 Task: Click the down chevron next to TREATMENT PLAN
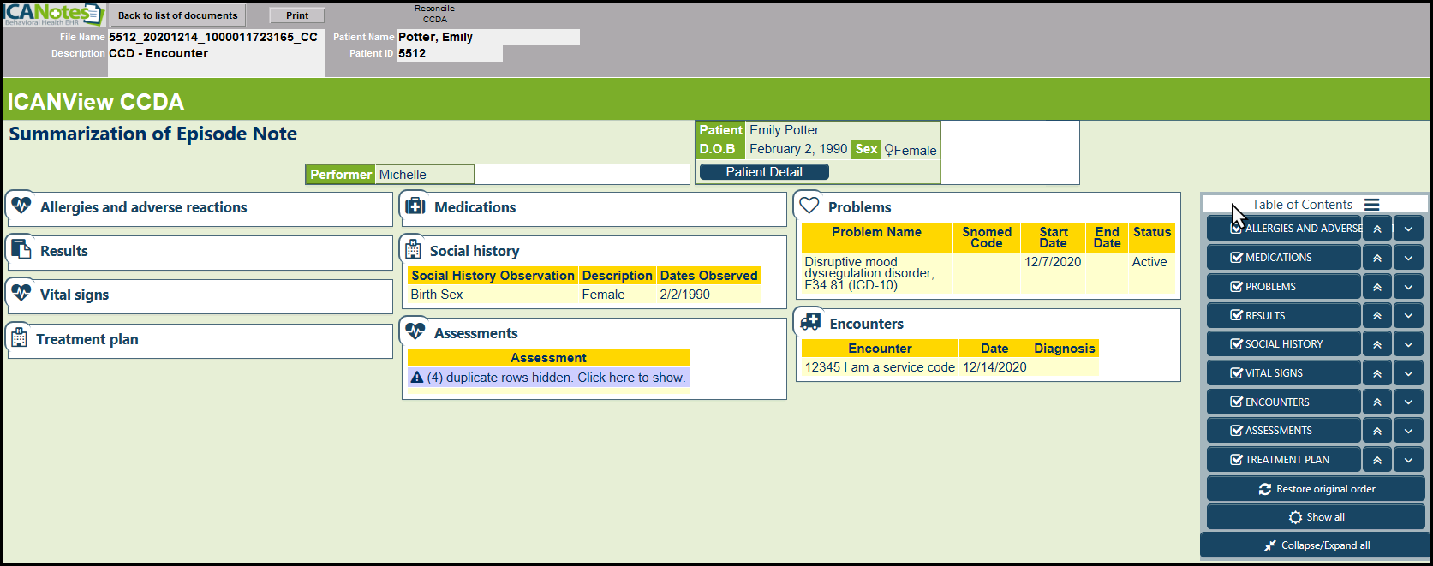[x=1408, y=460]
